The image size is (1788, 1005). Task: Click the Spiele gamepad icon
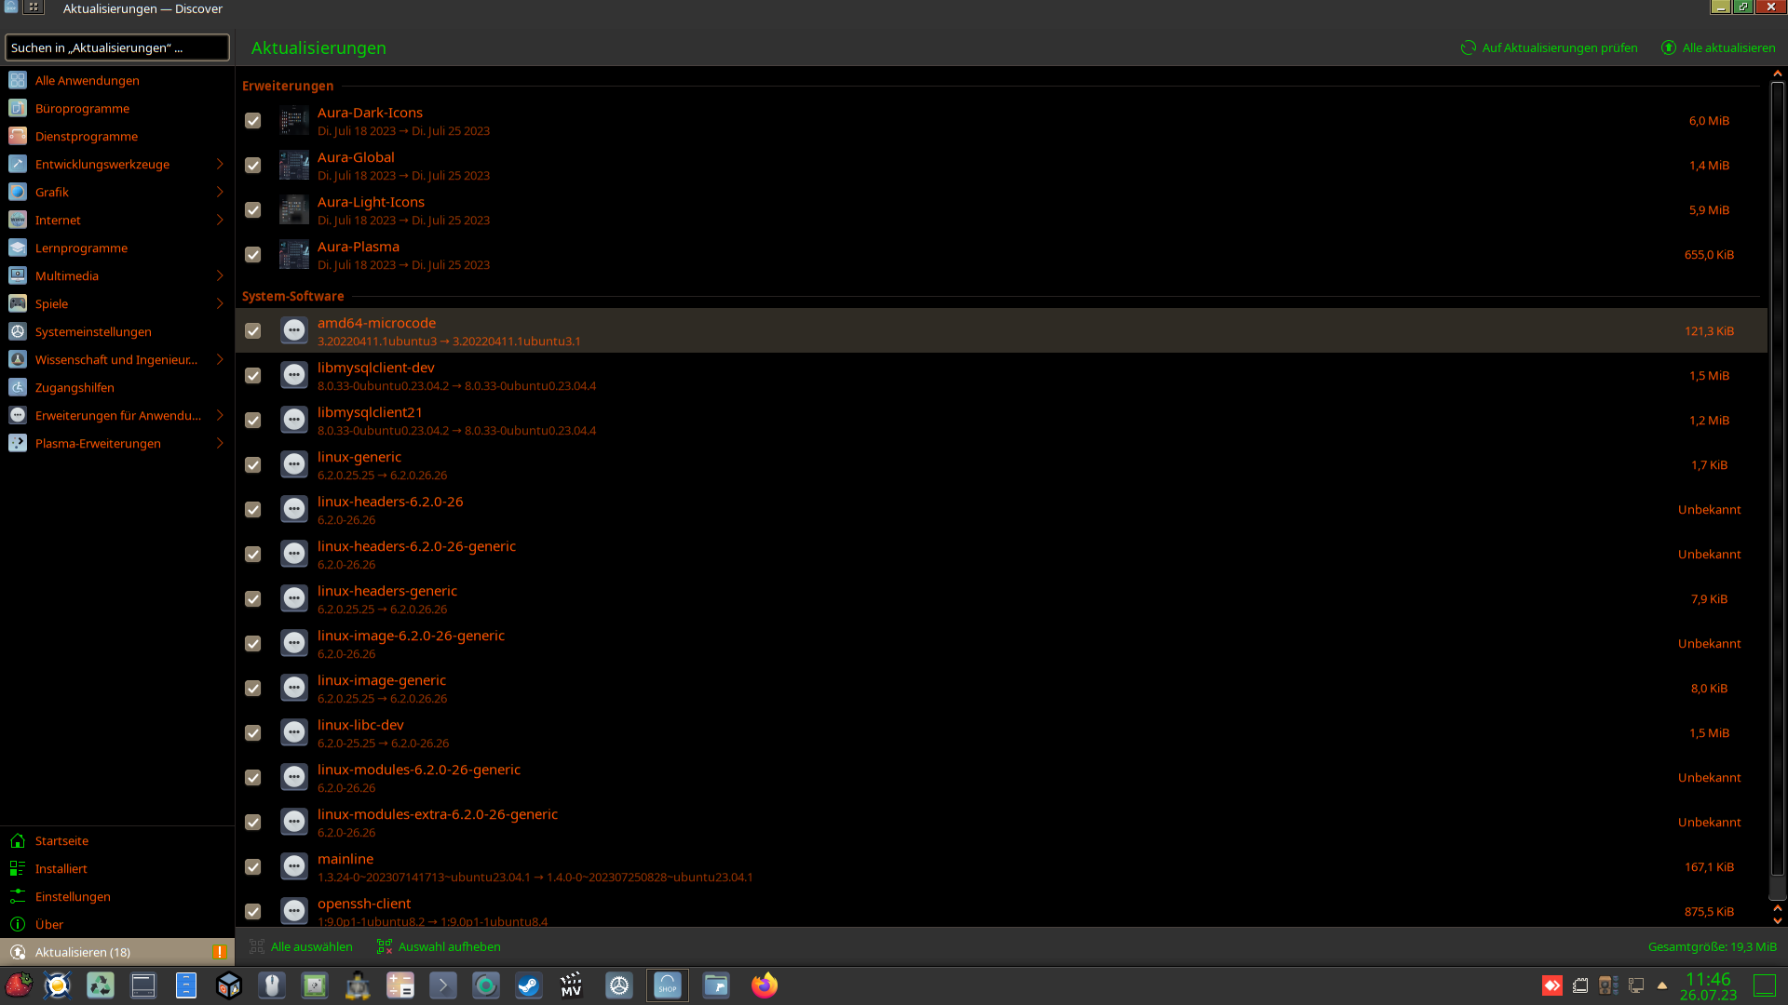pyautogui.click(x=18, y=303)
